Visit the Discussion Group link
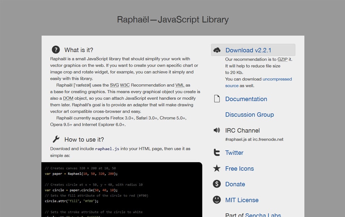 tap(250, 115)
